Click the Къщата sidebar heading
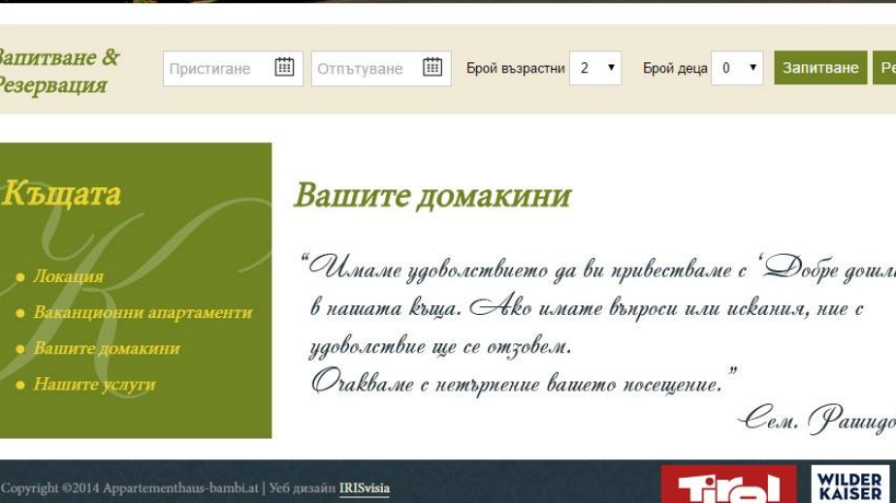Image resolution: width=896 pixels, height=503 pixels. [61, 194]
